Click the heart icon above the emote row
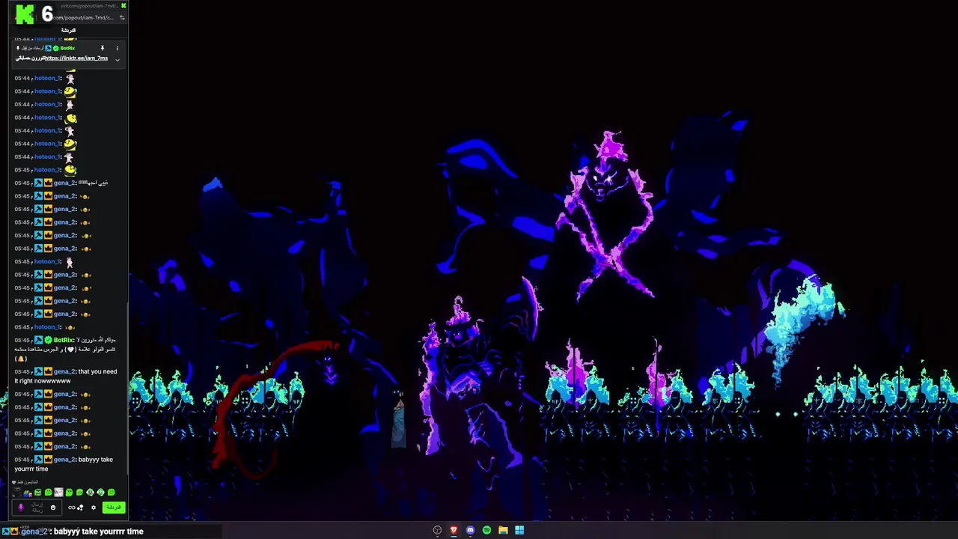Viewport: 958px width, 539px height. [14, 482]
